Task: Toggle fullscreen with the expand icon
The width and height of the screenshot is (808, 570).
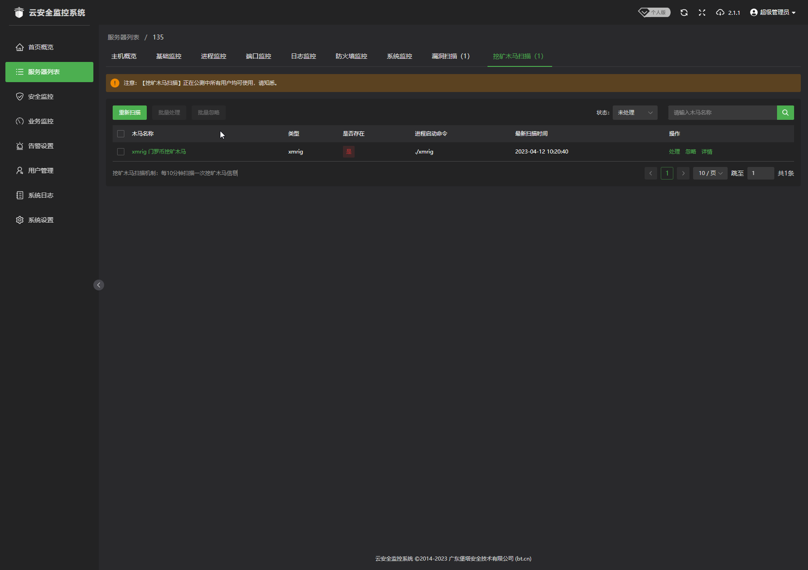Action: coord(702,13)
